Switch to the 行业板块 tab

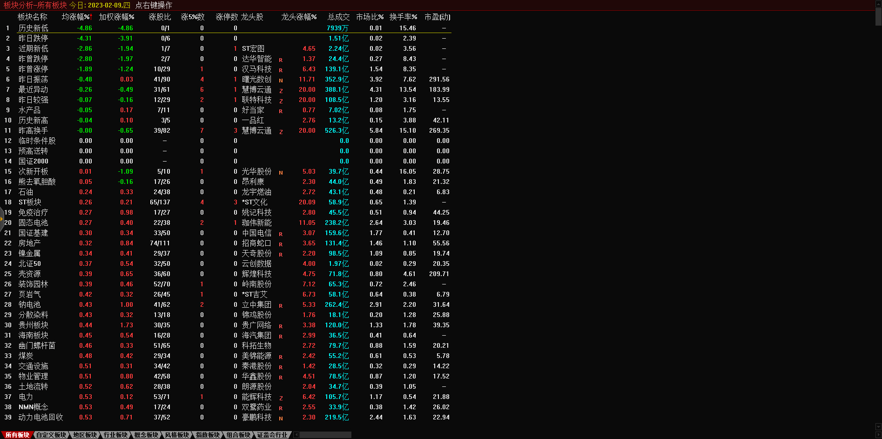(x=115, y=435)
